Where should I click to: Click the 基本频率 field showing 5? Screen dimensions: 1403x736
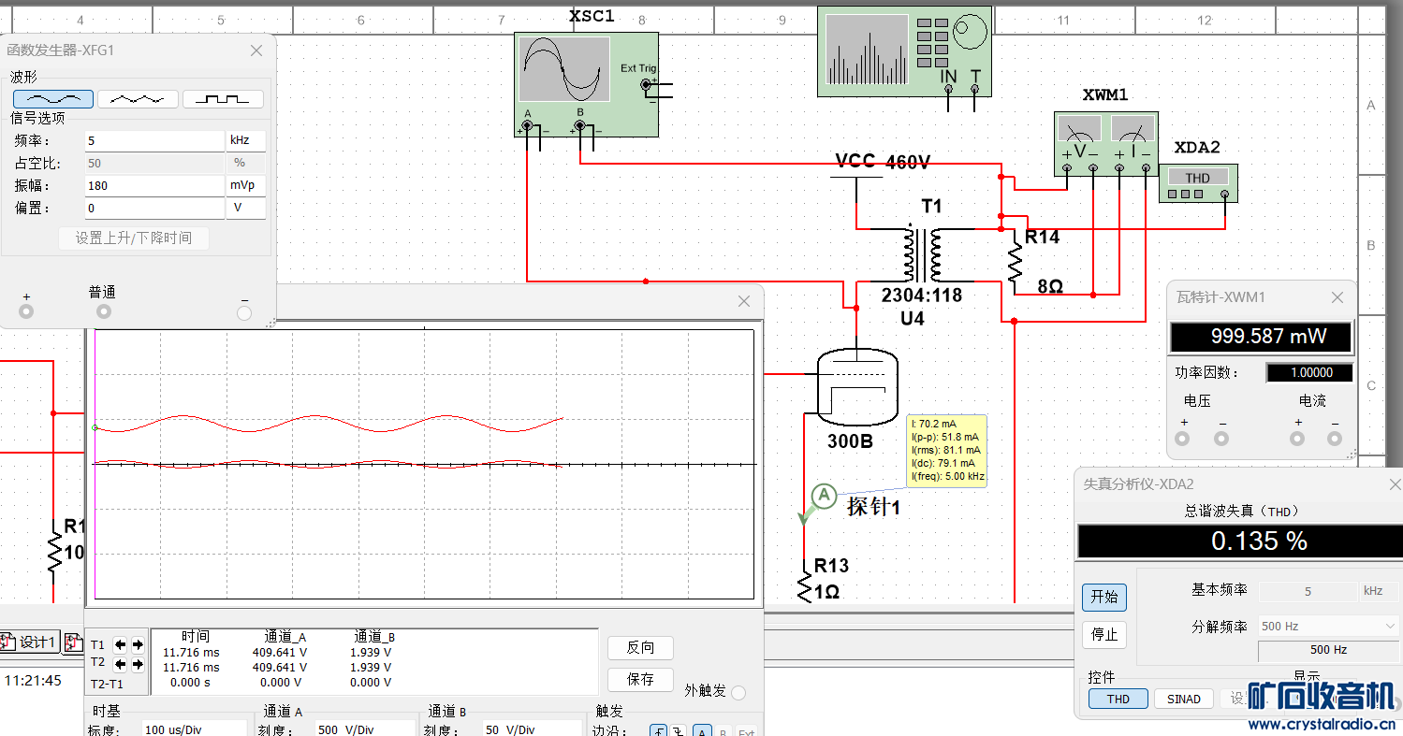(1308, 591)
